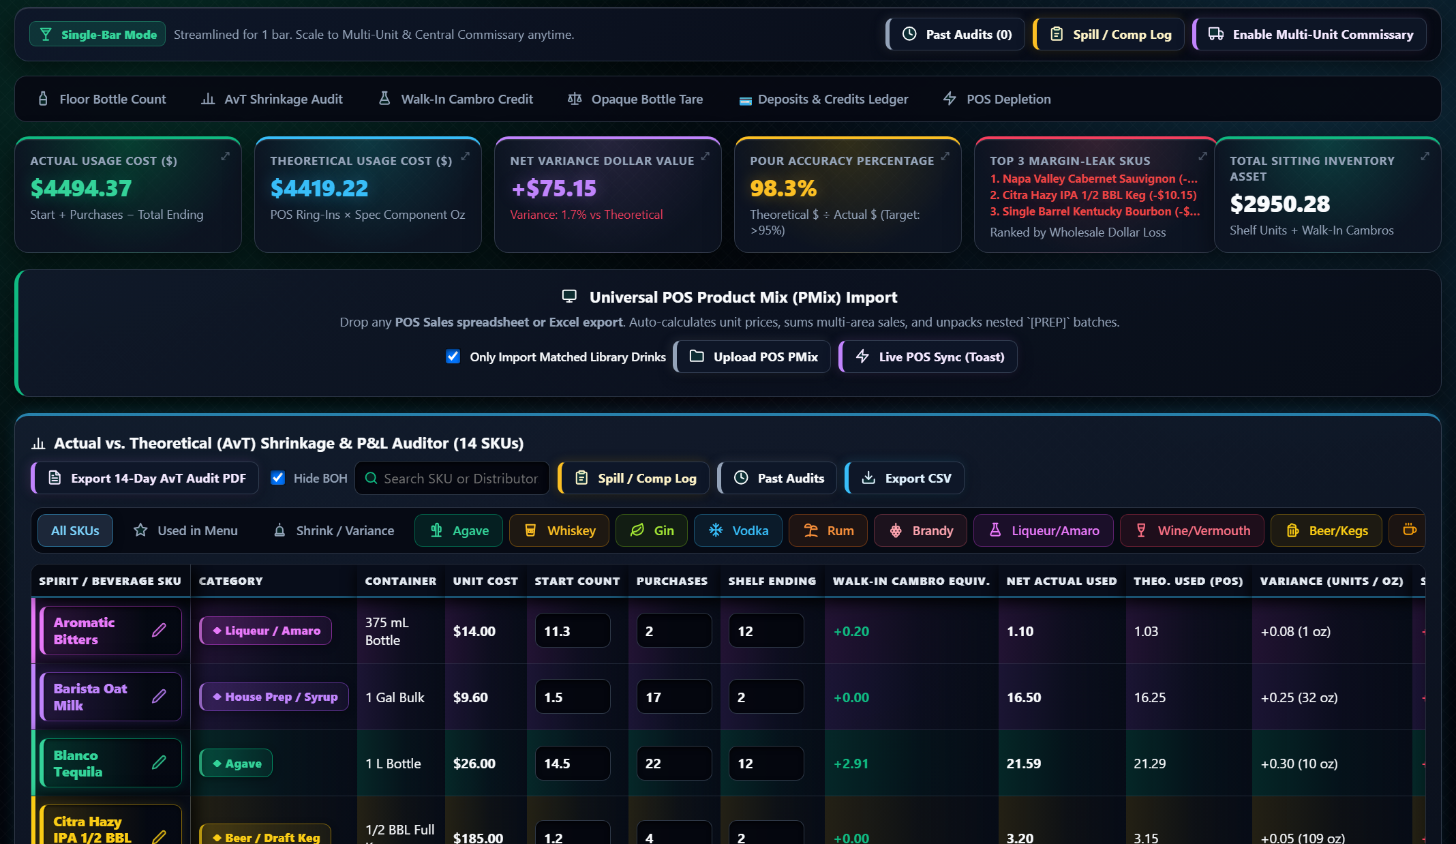This screenshot has height=844, width=1456.
Task: Toggle the Hide BOH checkbox
Action: [x=277, y=478]
